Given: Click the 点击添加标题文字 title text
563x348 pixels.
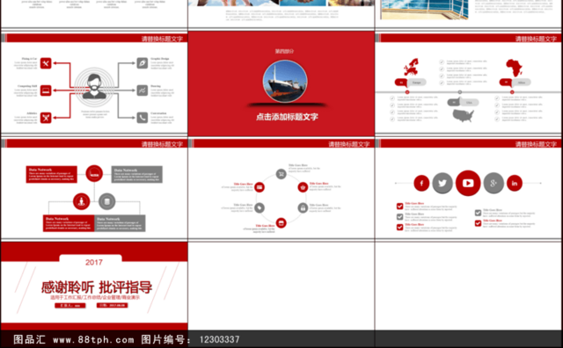Looking at the screenshot, I should (287, 117).
